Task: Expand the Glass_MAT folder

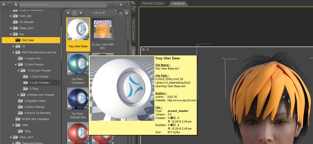Action: 11,28
